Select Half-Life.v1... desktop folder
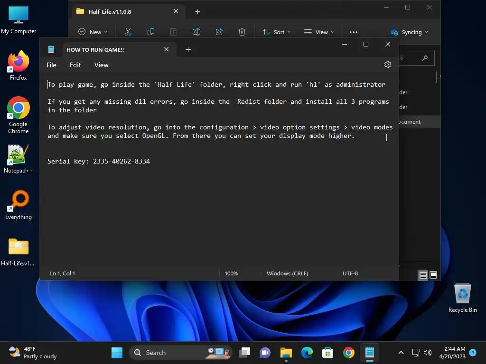This screenshot has width=486, height=364. tap(19, 252)
